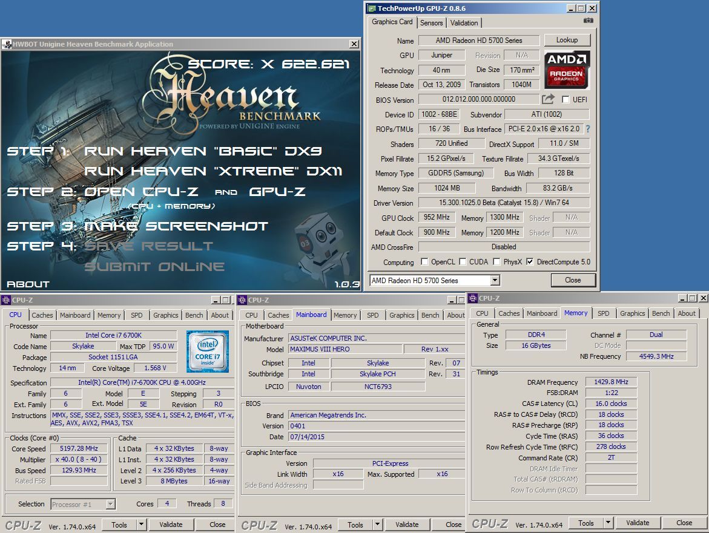The image size is (709, 533).
Task: Enable the CUDA checkbox
Action: (x=463, y=261)
